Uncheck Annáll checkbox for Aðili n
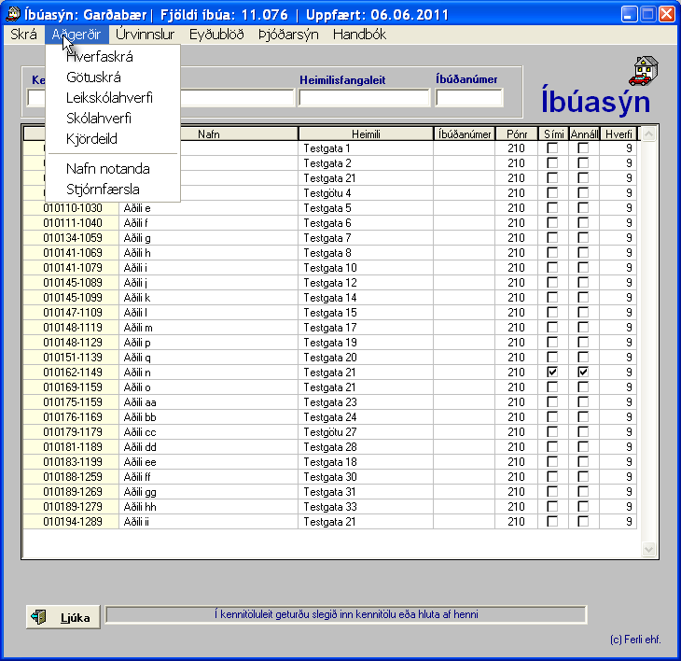The width and height of the screenshot is (681, 661). coord(583,372)
